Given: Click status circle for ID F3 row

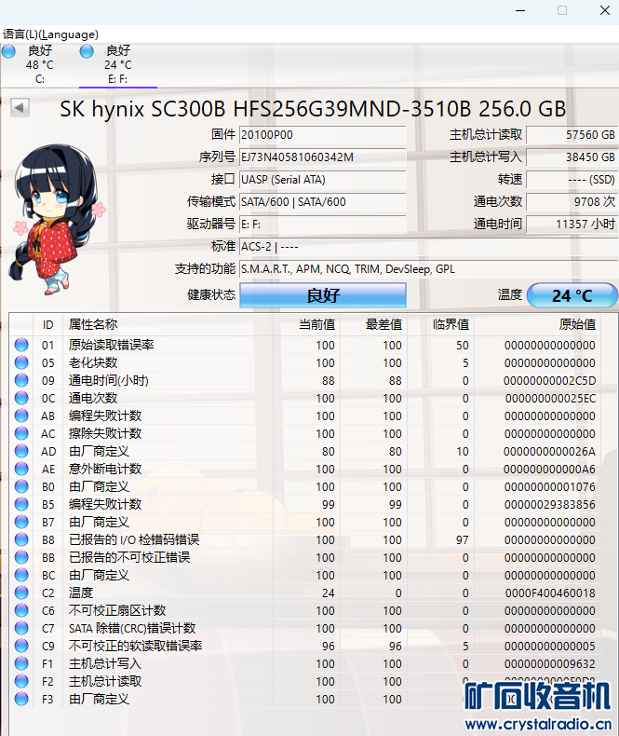Looking at the screenshot, I should 21,699.
